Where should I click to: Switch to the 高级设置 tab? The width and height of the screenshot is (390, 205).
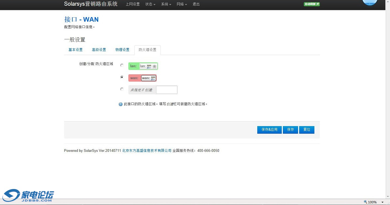tap(99, 50)
